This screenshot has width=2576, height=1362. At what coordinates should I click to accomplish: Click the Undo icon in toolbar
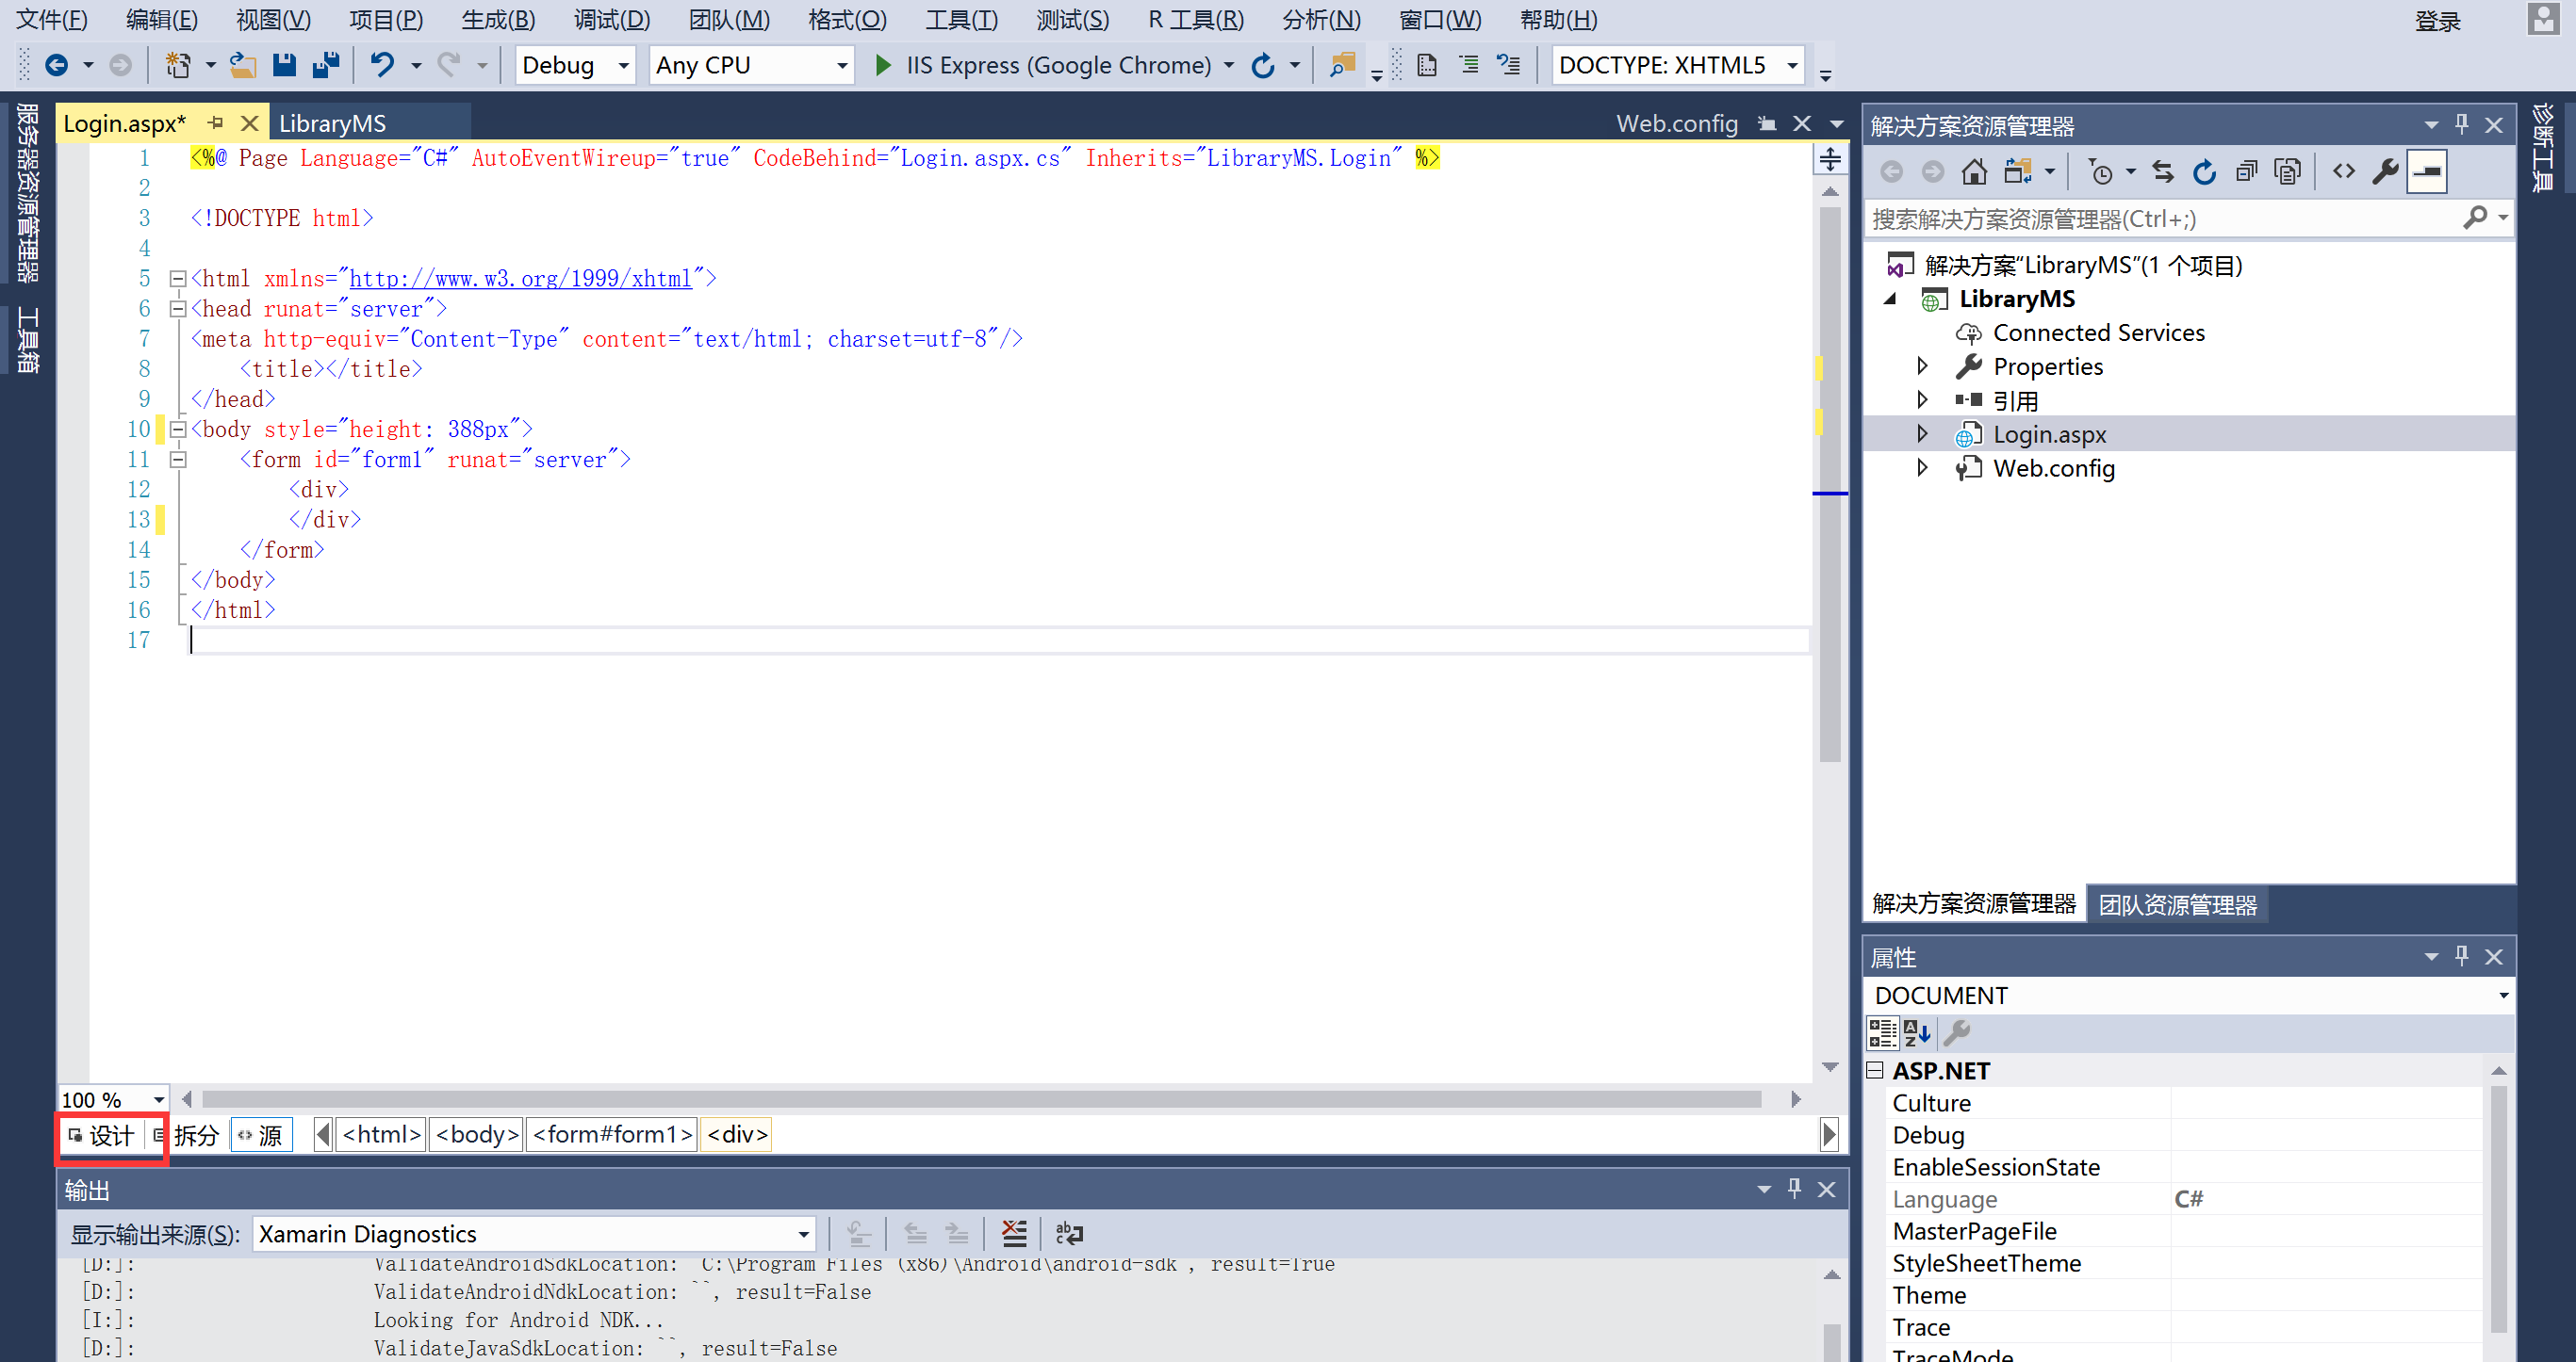coord(384,65)
